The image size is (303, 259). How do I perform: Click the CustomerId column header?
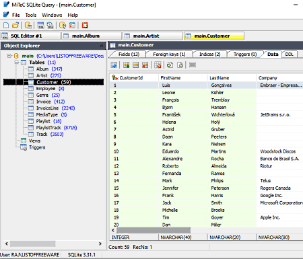[x=134, y=78]
